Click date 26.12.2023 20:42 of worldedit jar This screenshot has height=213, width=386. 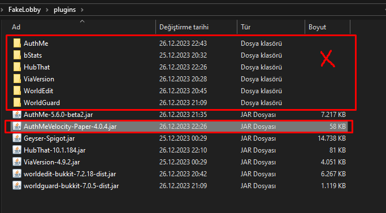coord(183,174)
